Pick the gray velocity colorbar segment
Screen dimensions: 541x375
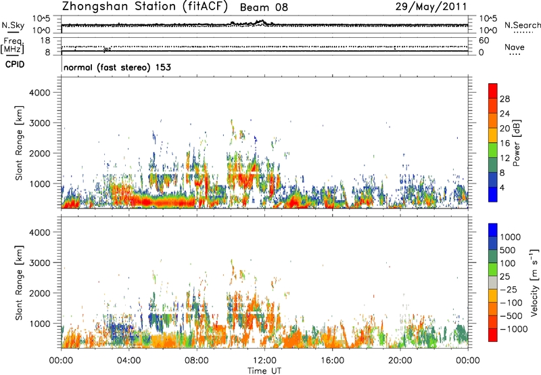coord(493,283)
